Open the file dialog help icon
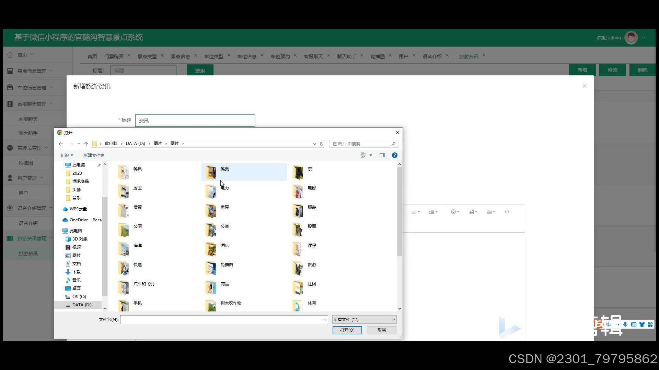The width and height of the screenshot is (659, 370). pos(395,155)
